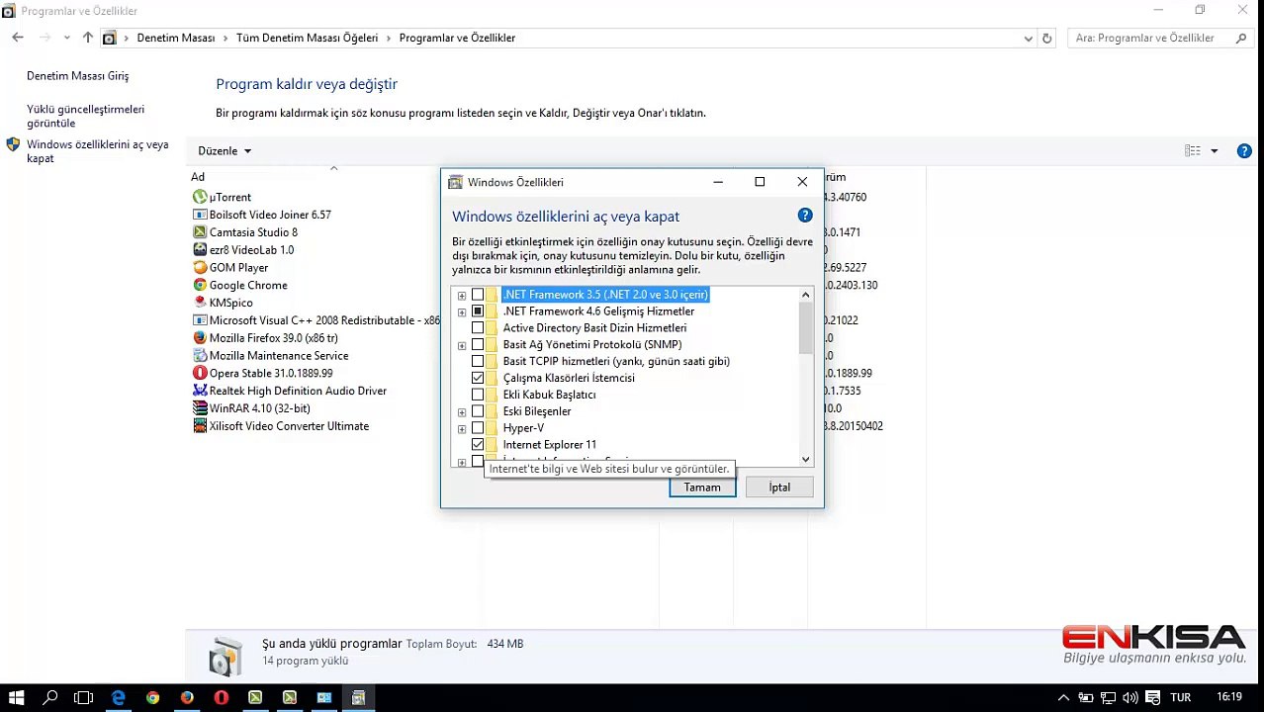This screenshot has height=712, width=1264.
Task: Toggle .NET Framework 4.6 Gelişmiş Hizmetler checkbox
Action: [x=478, y=311]
